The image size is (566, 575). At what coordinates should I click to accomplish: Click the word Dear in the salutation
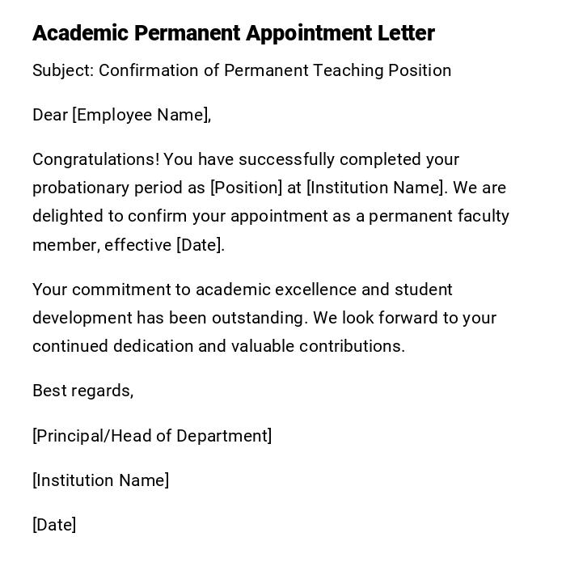click(x=50, y=115)
